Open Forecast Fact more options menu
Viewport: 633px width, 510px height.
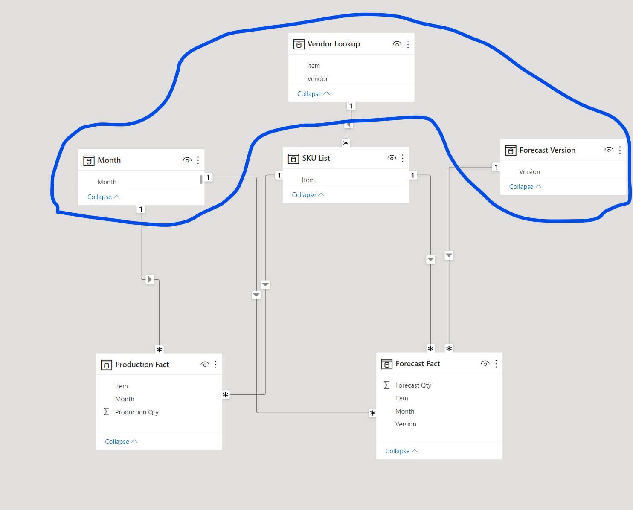(x=496, y=364)
